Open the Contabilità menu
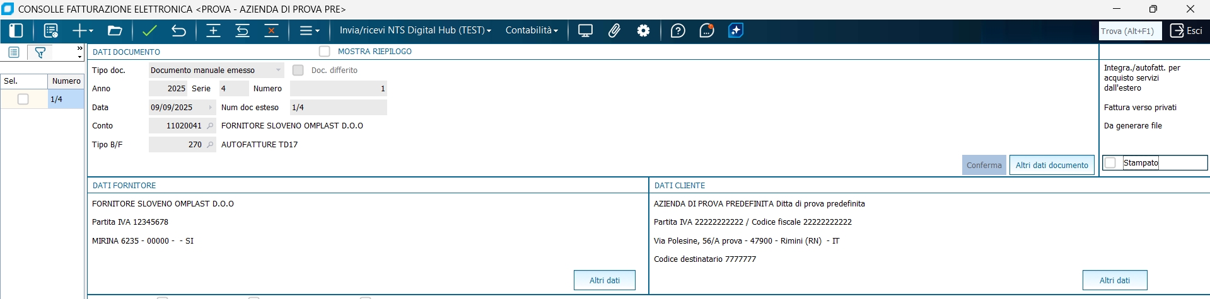Viewport: 1210px width, 299px height. tap(532, 30)
